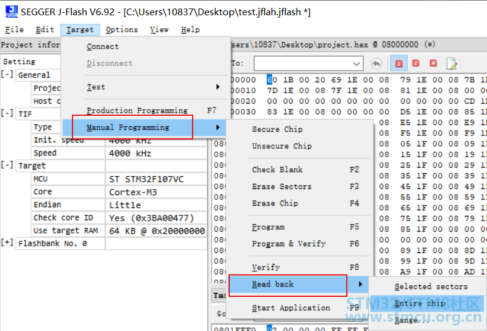Choose Unsecure Chip from submenu
Viewport: 487px width, 331px height.
(x=300, y=146)
